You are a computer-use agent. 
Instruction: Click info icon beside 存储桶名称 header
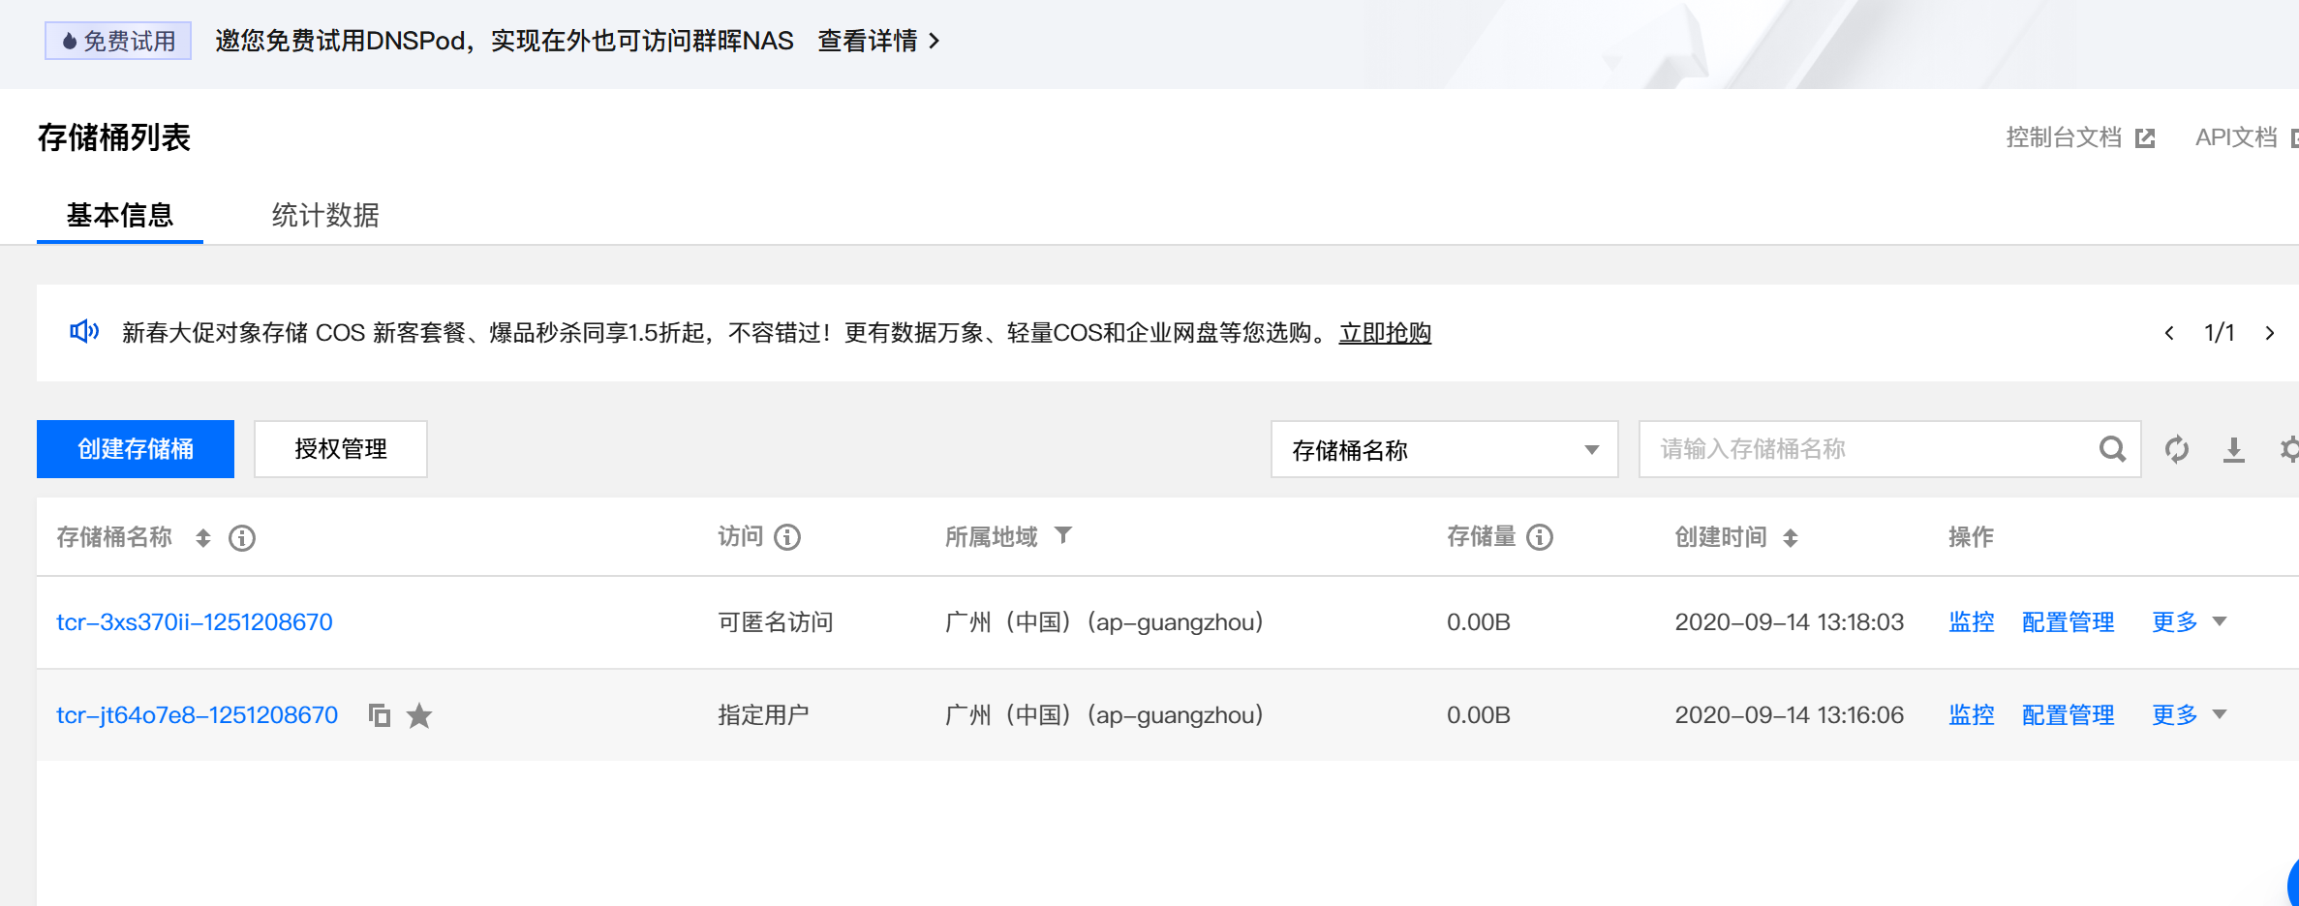coord(242,538)
